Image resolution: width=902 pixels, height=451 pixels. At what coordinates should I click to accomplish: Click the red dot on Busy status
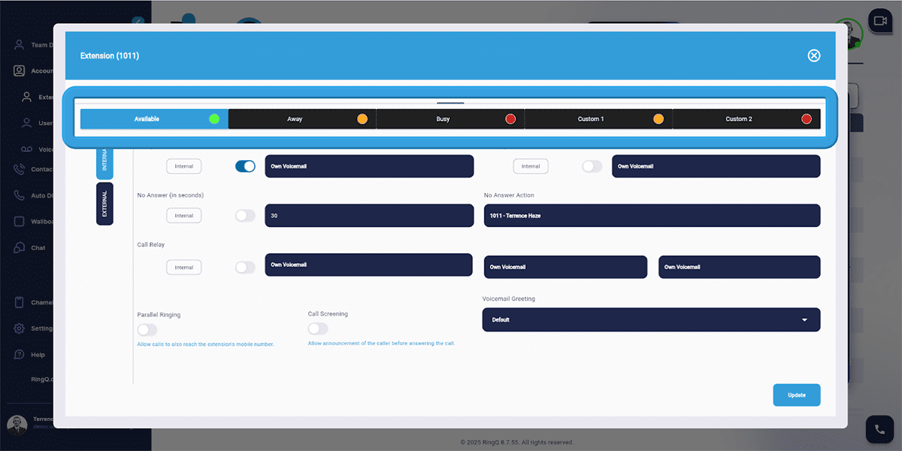pyautogui.click(x=510, y=119)
